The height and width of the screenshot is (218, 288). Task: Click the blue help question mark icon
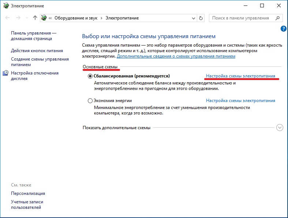click(283, 28)
